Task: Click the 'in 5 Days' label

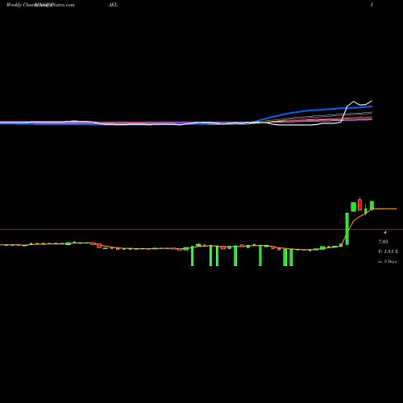Action: (387, 261)
